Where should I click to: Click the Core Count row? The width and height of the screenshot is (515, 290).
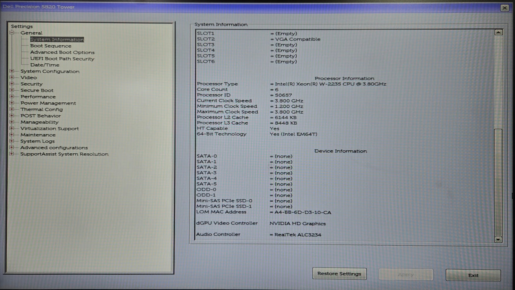click(x=238, y=89)
